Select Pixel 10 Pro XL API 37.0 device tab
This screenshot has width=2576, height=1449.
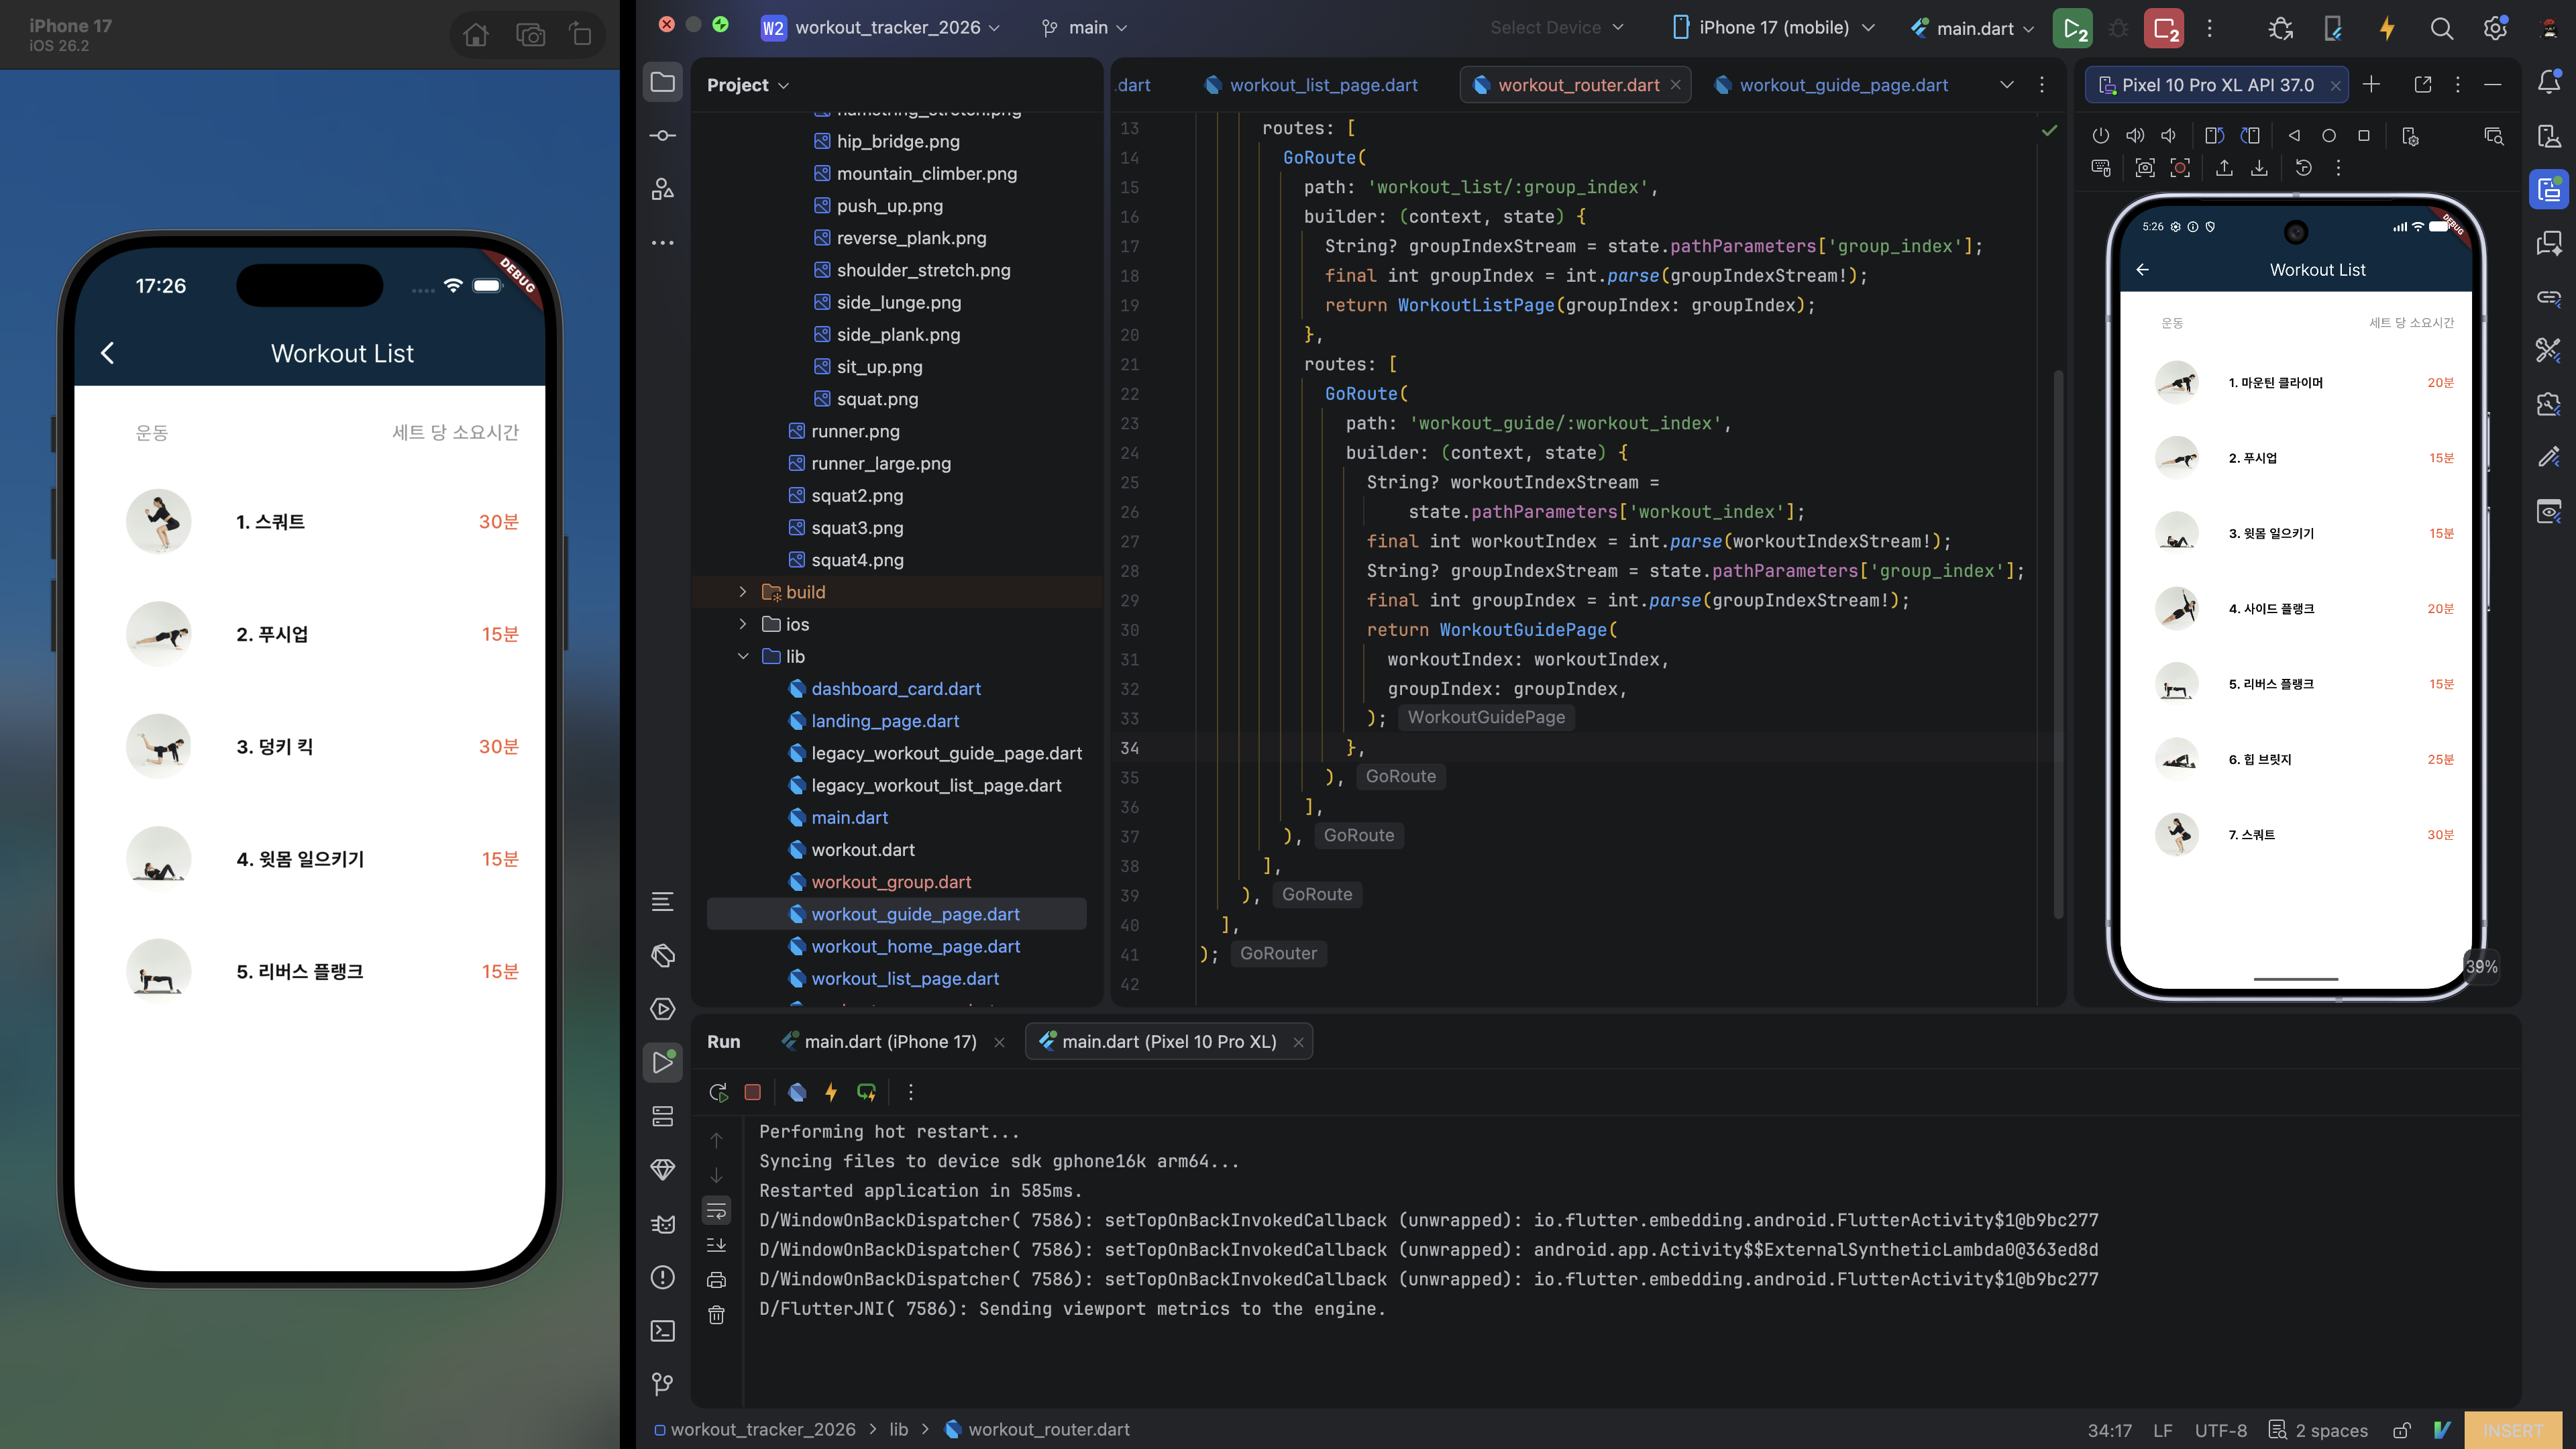[2217, 85]
